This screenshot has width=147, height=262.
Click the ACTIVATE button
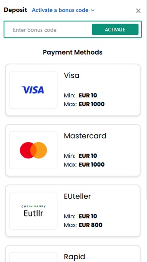pyautogui.click(x=115, y=29)
